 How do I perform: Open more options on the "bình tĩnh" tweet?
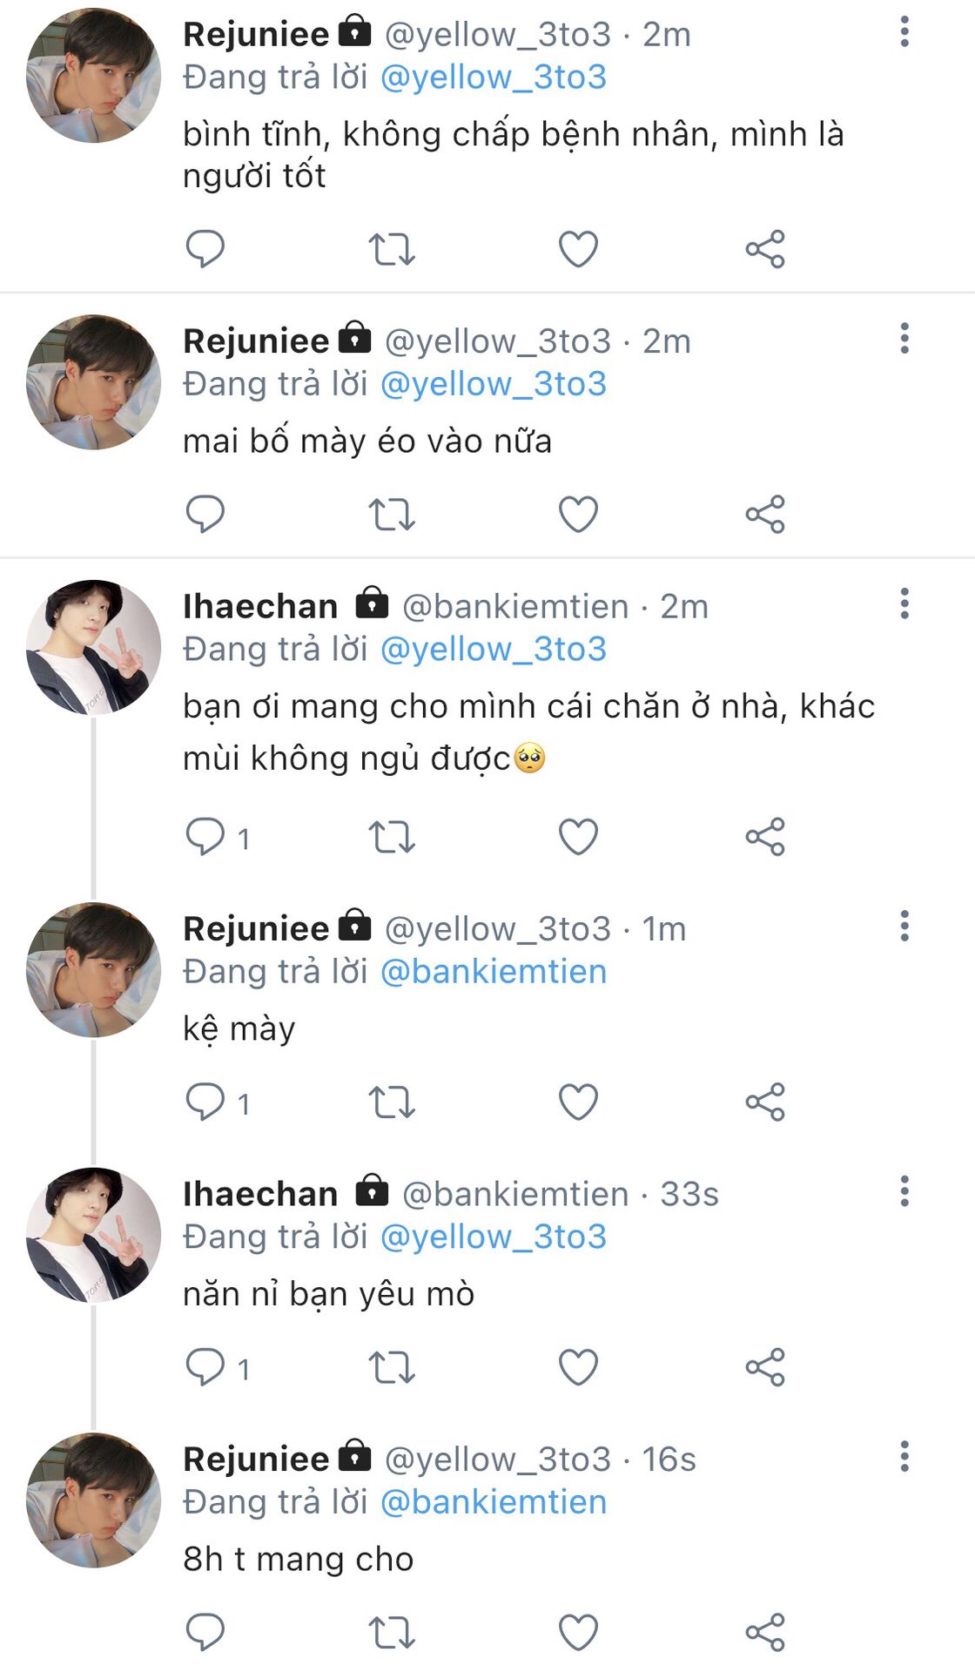click(x=904, y=32)
